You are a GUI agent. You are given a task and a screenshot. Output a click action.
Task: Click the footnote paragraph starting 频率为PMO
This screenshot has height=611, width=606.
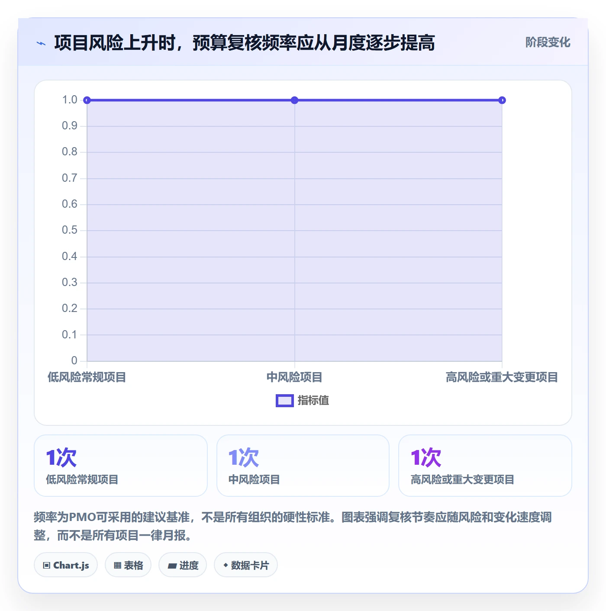pos(293,526)
